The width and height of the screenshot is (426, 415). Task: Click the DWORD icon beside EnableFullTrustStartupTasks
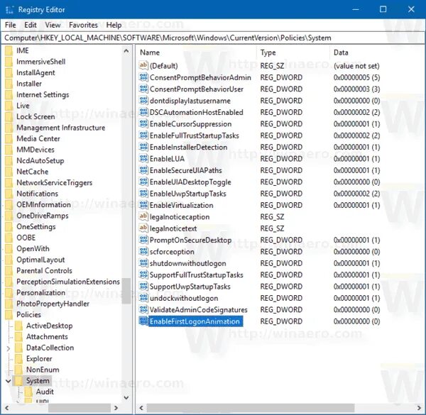143,135
